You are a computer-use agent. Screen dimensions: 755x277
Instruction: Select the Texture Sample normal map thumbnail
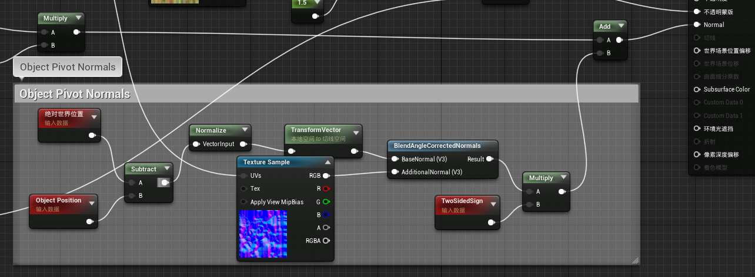click(263, 234)
